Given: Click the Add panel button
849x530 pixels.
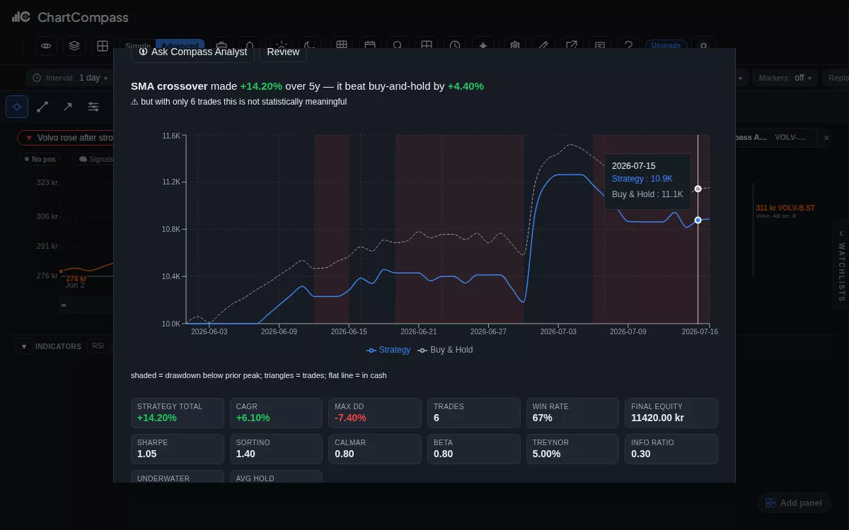Looking at the screenshot, I should 795,503.
